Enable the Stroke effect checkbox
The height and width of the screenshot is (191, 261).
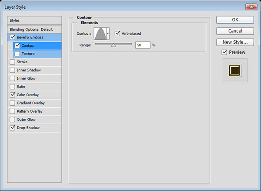coord(12,62)
